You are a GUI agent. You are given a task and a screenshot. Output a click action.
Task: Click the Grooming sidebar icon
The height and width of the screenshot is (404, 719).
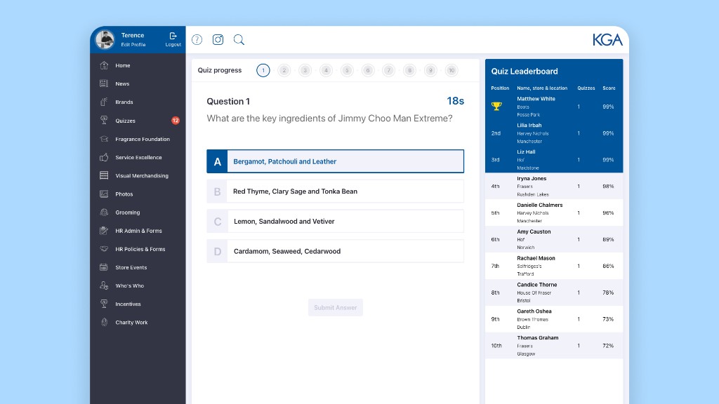(104, 212)
